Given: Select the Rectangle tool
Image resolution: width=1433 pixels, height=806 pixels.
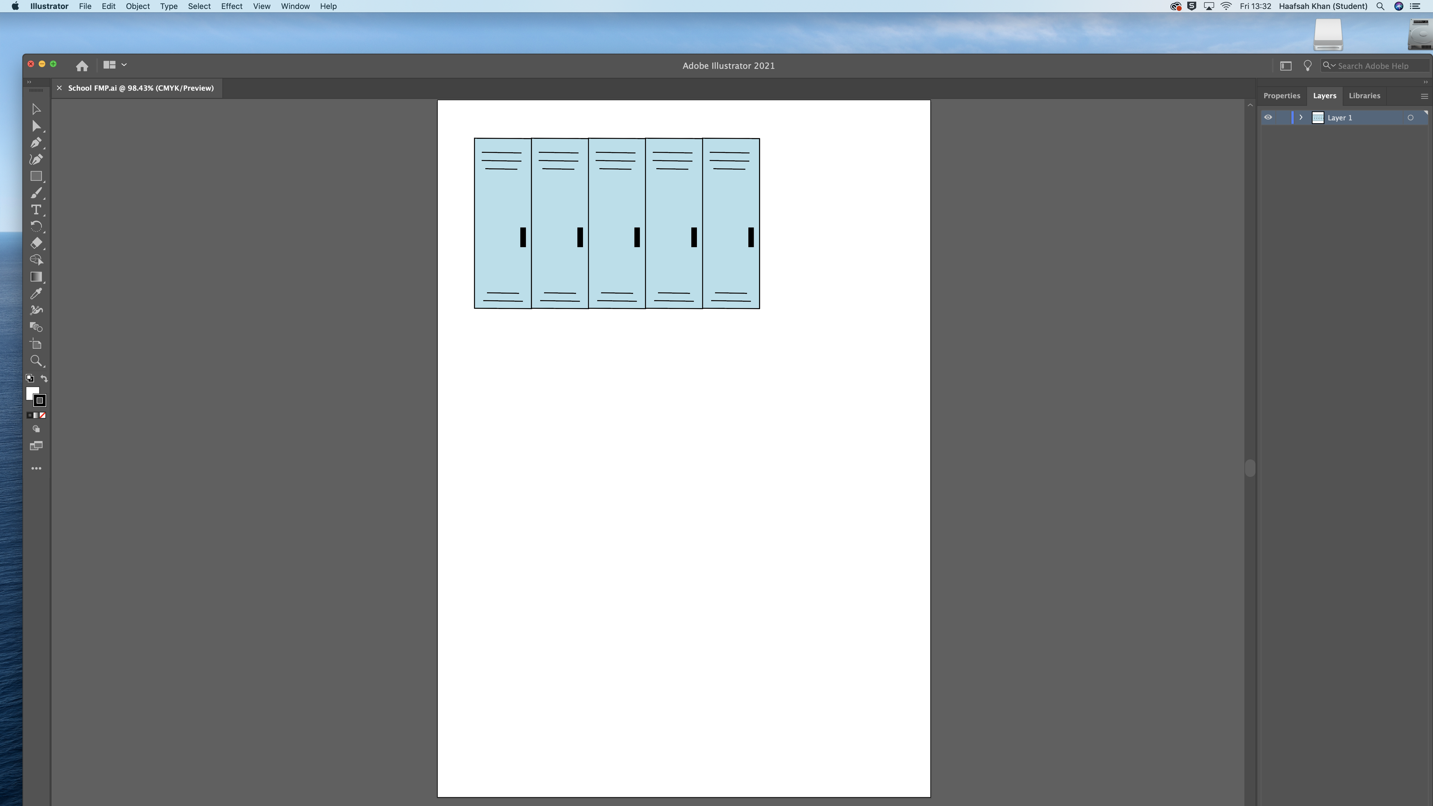Looking at the screenshot, I should coord(36,176).
